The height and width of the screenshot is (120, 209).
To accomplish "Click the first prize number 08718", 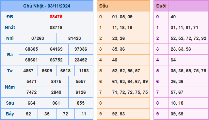I will (56, 28).
